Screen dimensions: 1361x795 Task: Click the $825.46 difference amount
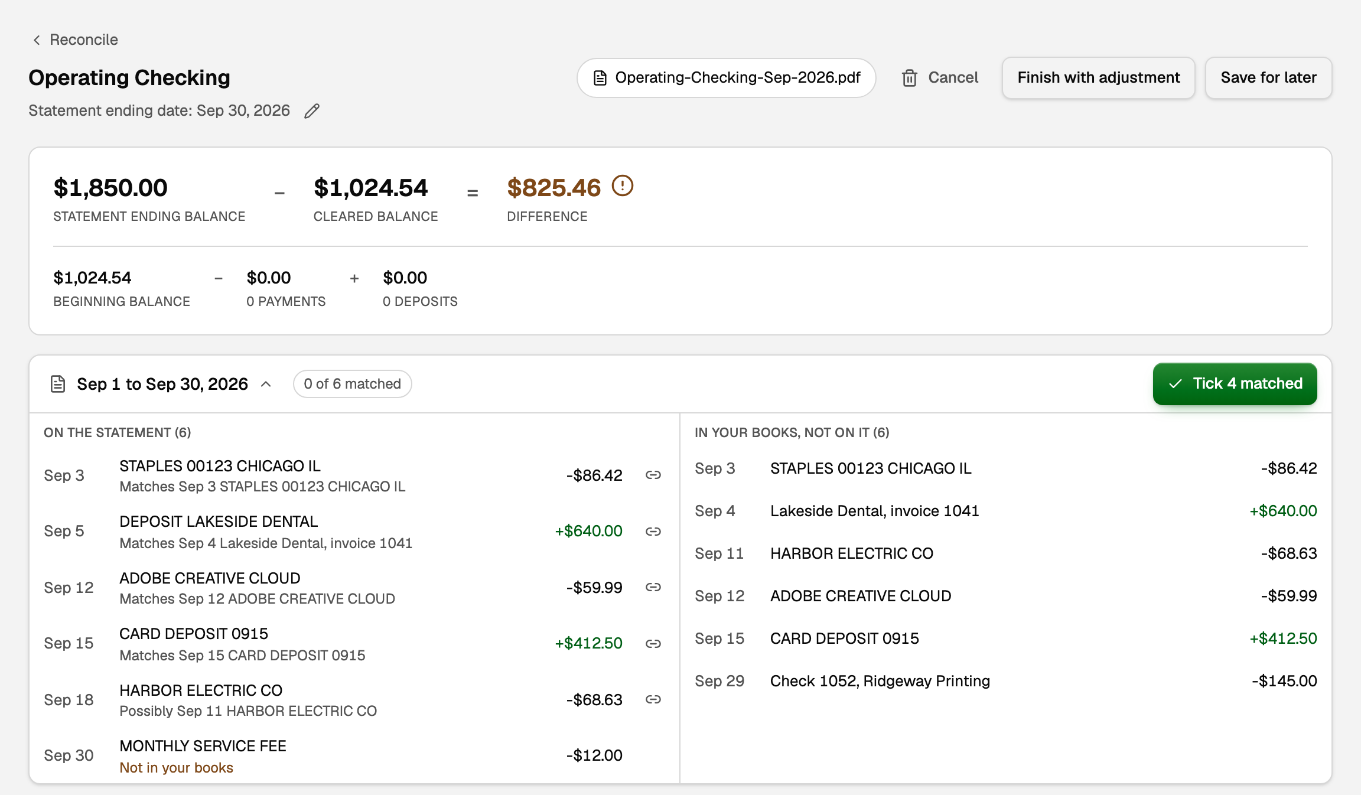click(x=553, y=188)
